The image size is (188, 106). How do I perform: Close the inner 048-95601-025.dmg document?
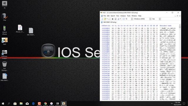(x=180, y=16)
